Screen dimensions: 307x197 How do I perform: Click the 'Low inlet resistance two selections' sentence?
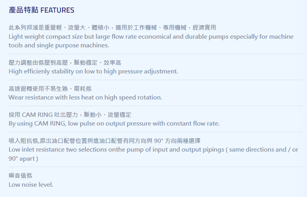point(153,154)
